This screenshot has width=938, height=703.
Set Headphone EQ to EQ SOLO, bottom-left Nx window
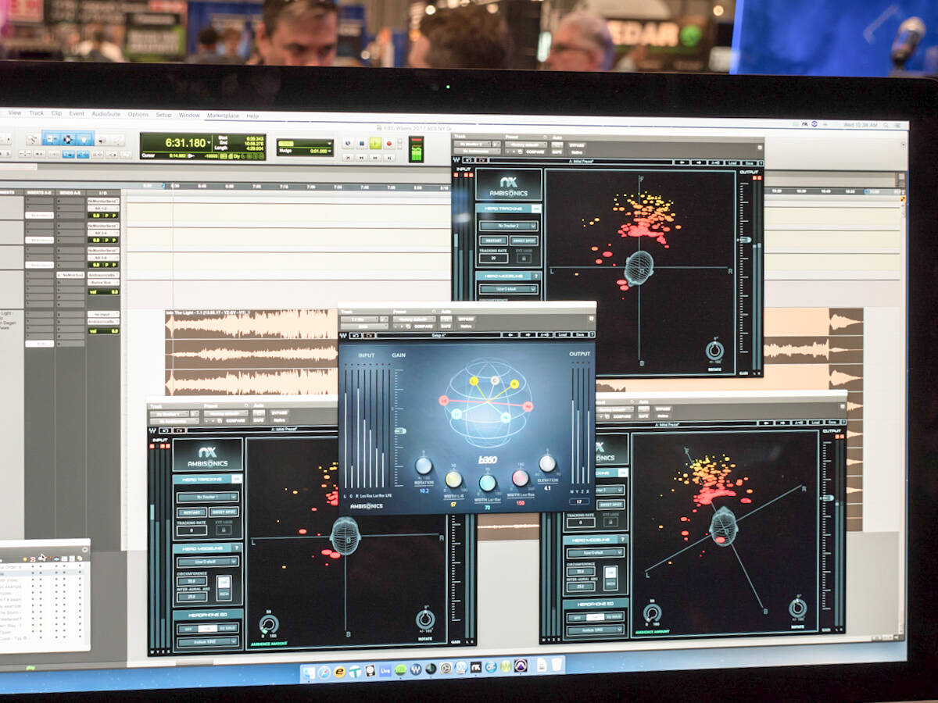click(x=229, y=629)
